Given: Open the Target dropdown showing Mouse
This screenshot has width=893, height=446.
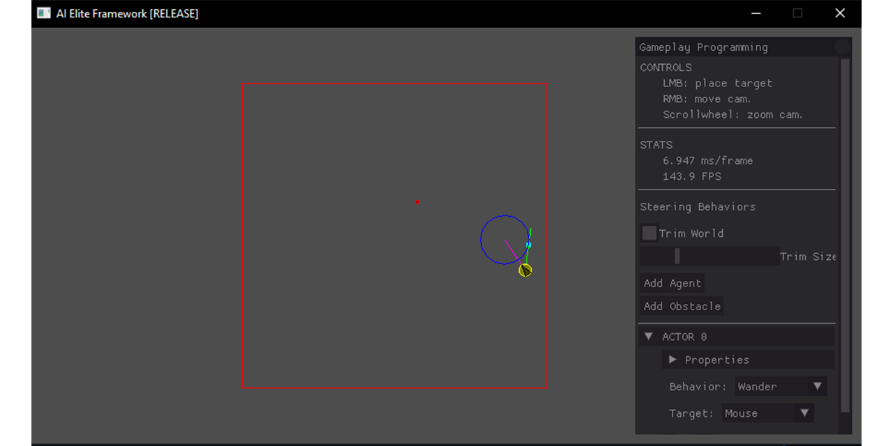Looking at the screenshot, I should point(767,413).
